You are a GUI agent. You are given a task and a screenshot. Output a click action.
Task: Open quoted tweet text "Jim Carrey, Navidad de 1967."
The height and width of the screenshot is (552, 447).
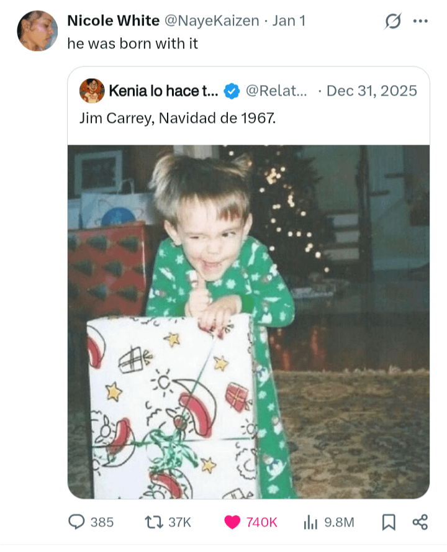(177, 117)
